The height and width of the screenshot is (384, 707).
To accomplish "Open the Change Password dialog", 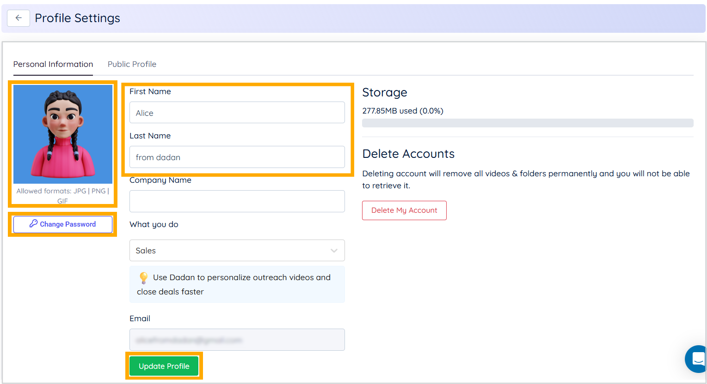I will point(62,224).
